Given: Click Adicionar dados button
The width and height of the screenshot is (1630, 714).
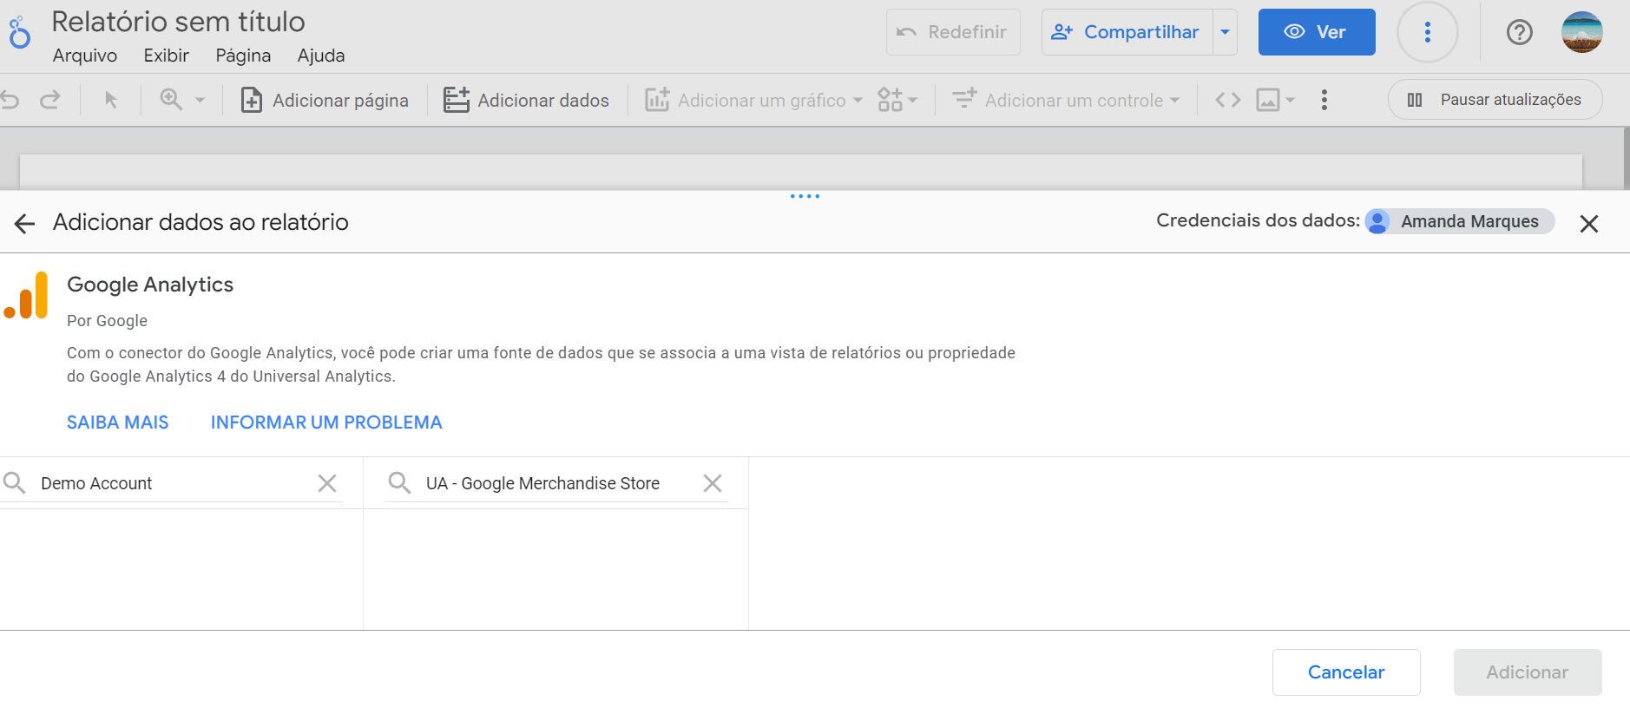Looking at the screenshot, I should coord(527,101).
